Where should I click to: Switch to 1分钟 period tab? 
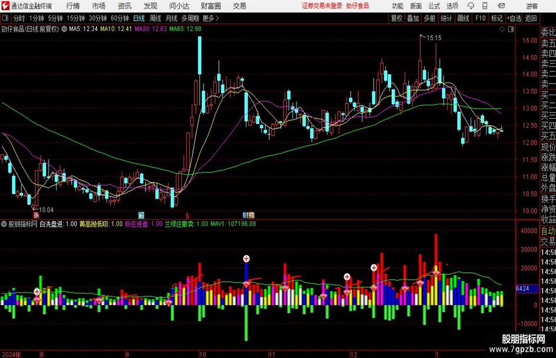(x=36, y=18)
